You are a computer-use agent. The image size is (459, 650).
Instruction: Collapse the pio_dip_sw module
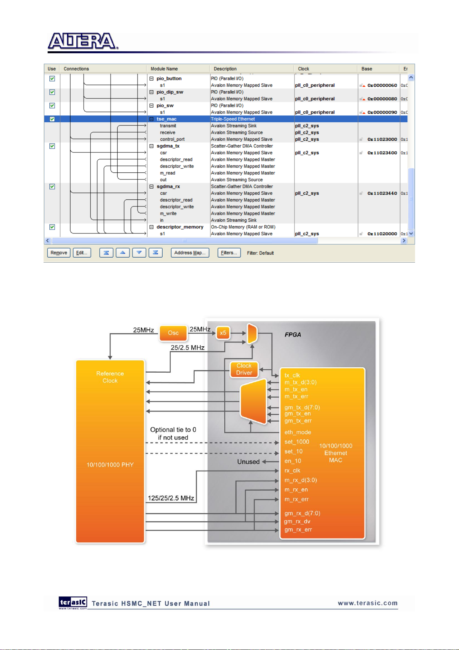click(x=151, y=92)
